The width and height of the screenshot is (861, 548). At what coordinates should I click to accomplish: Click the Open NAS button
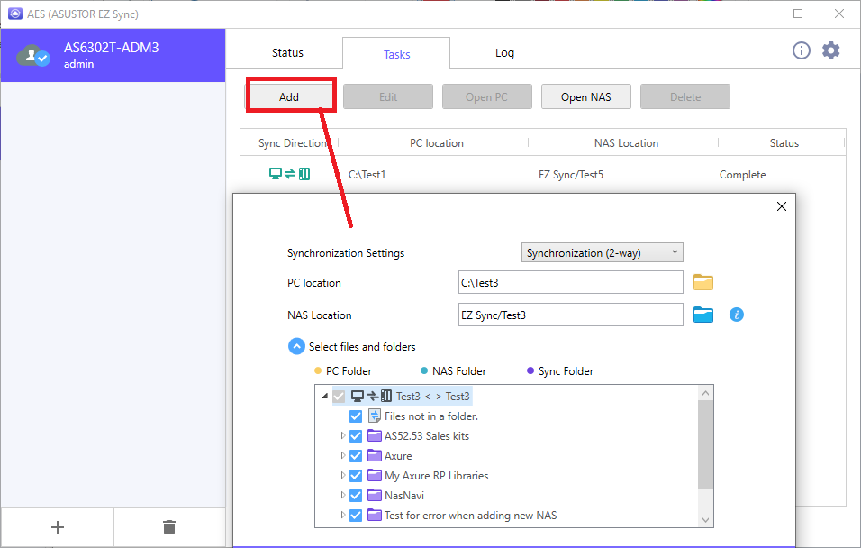[x=586, y=96]
